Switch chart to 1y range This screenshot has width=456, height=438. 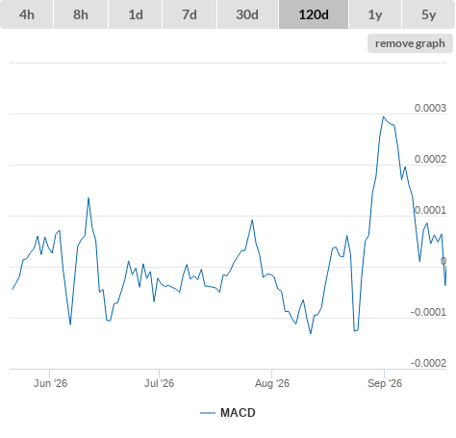(x=375, y=14)
